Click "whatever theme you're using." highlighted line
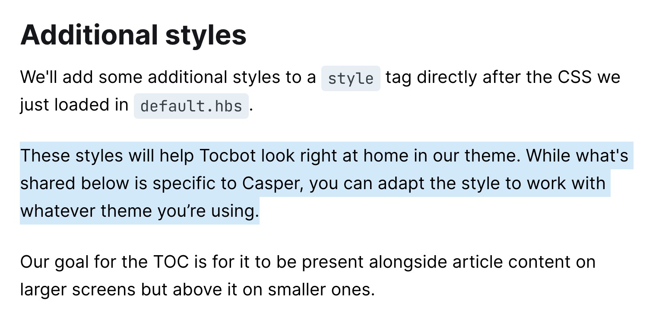659x323 pixels. click(x=139, y=211)
